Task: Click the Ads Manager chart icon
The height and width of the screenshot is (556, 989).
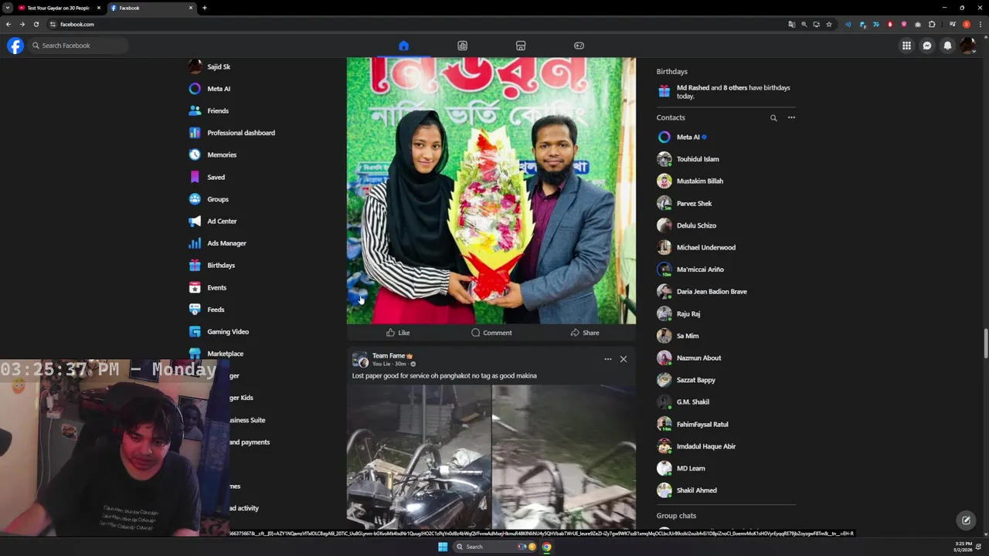Action: [x=195, y=243]
